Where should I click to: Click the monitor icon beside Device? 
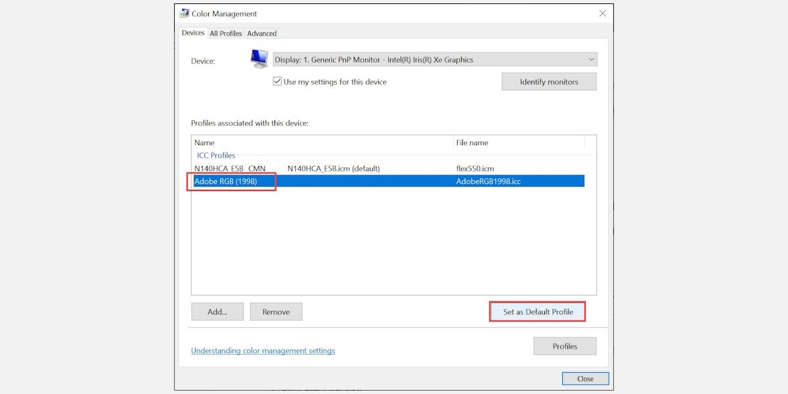tap(259, 59)
